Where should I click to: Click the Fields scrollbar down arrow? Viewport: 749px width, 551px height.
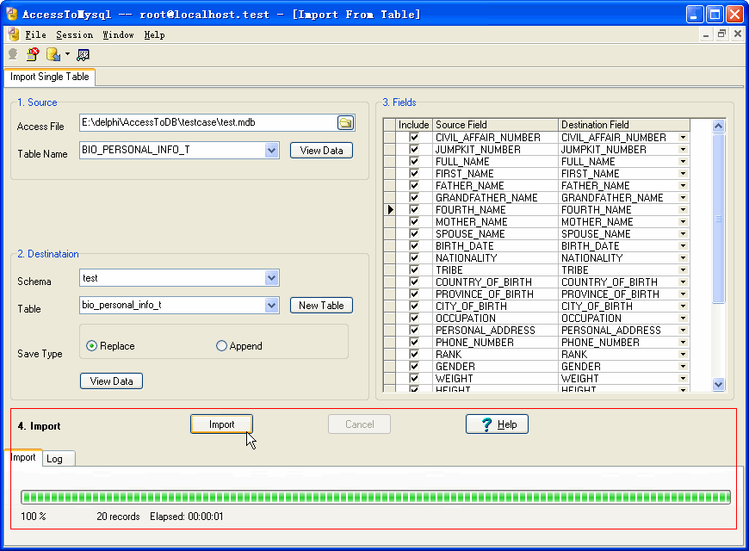[x=718, y=384]
